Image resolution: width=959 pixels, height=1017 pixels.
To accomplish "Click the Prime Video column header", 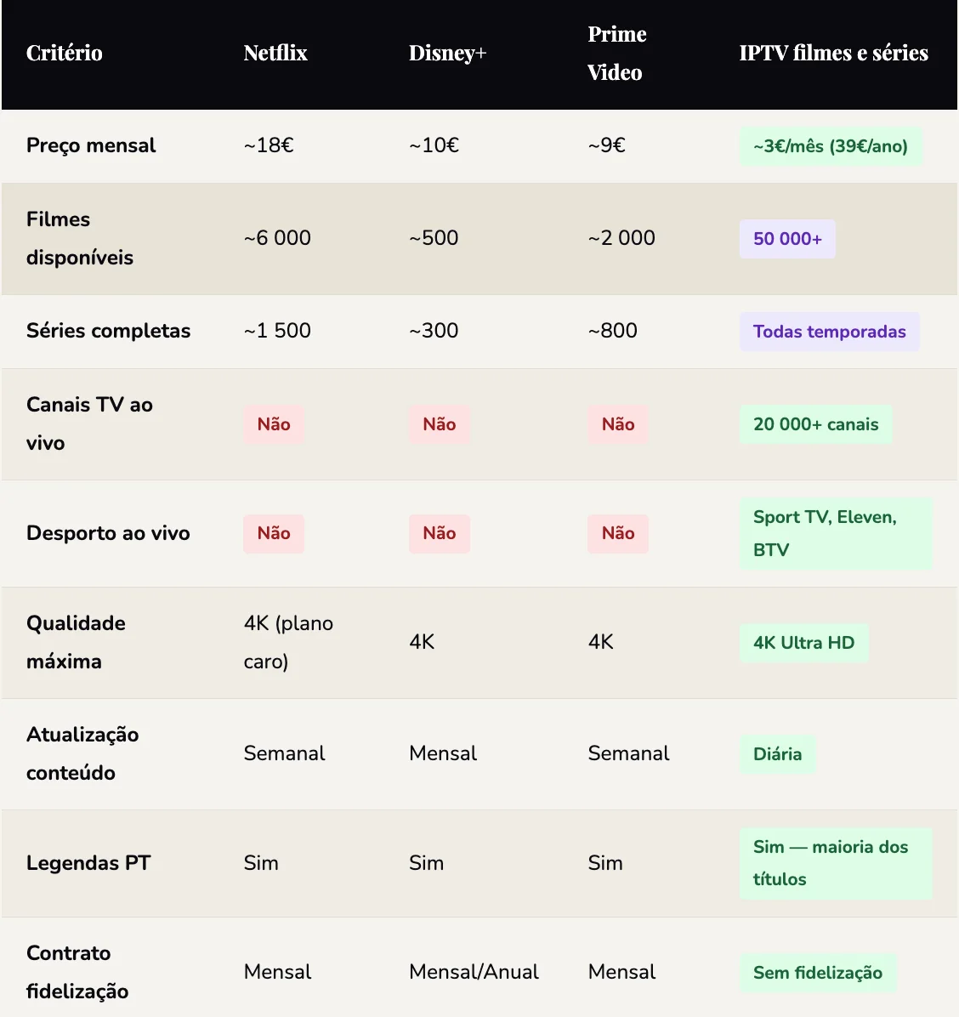I will point(616,54).
